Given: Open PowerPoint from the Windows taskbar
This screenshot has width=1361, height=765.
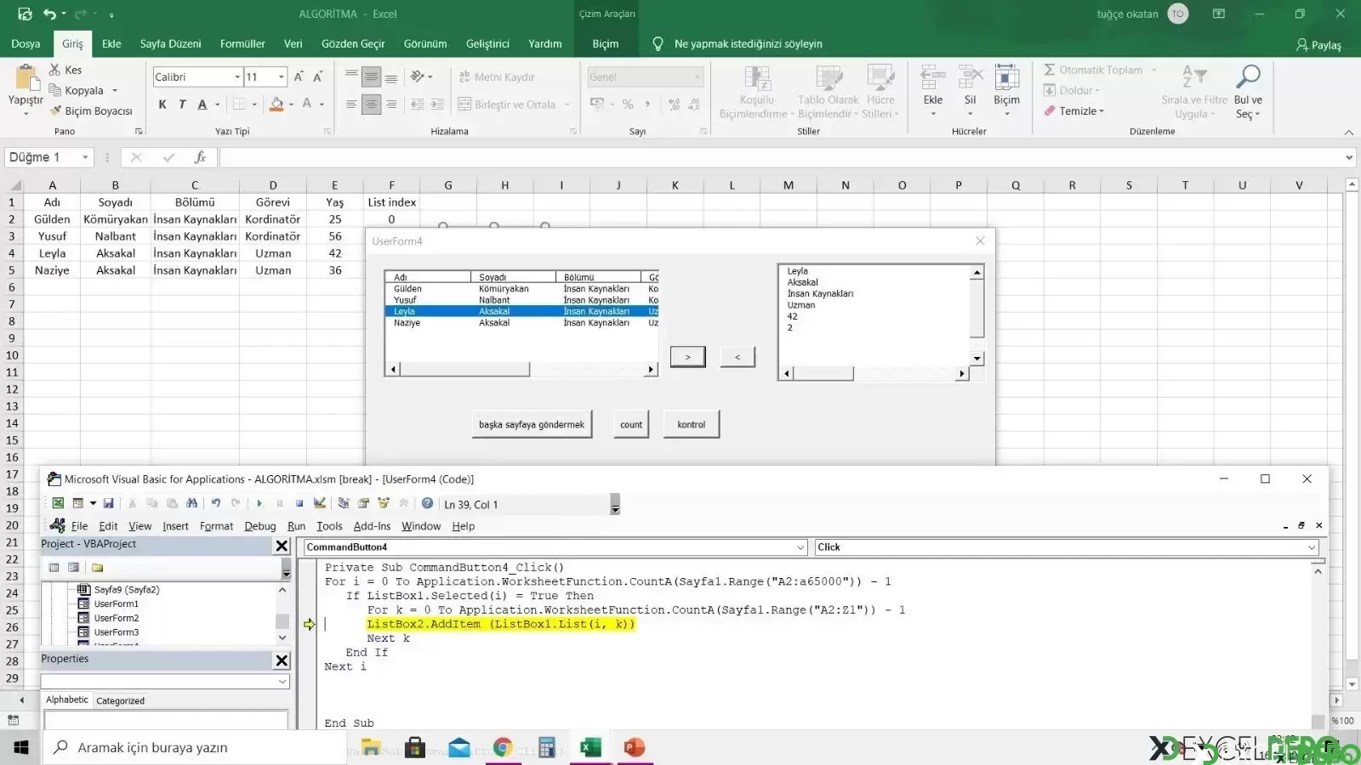Looking at the screenshot, I should (634, 747).
